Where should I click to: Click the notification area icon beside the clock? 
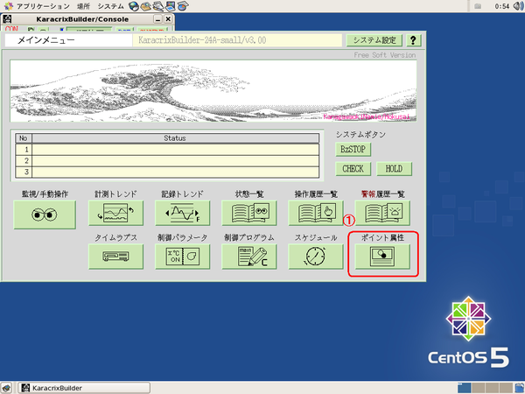(x=478, y=6)
